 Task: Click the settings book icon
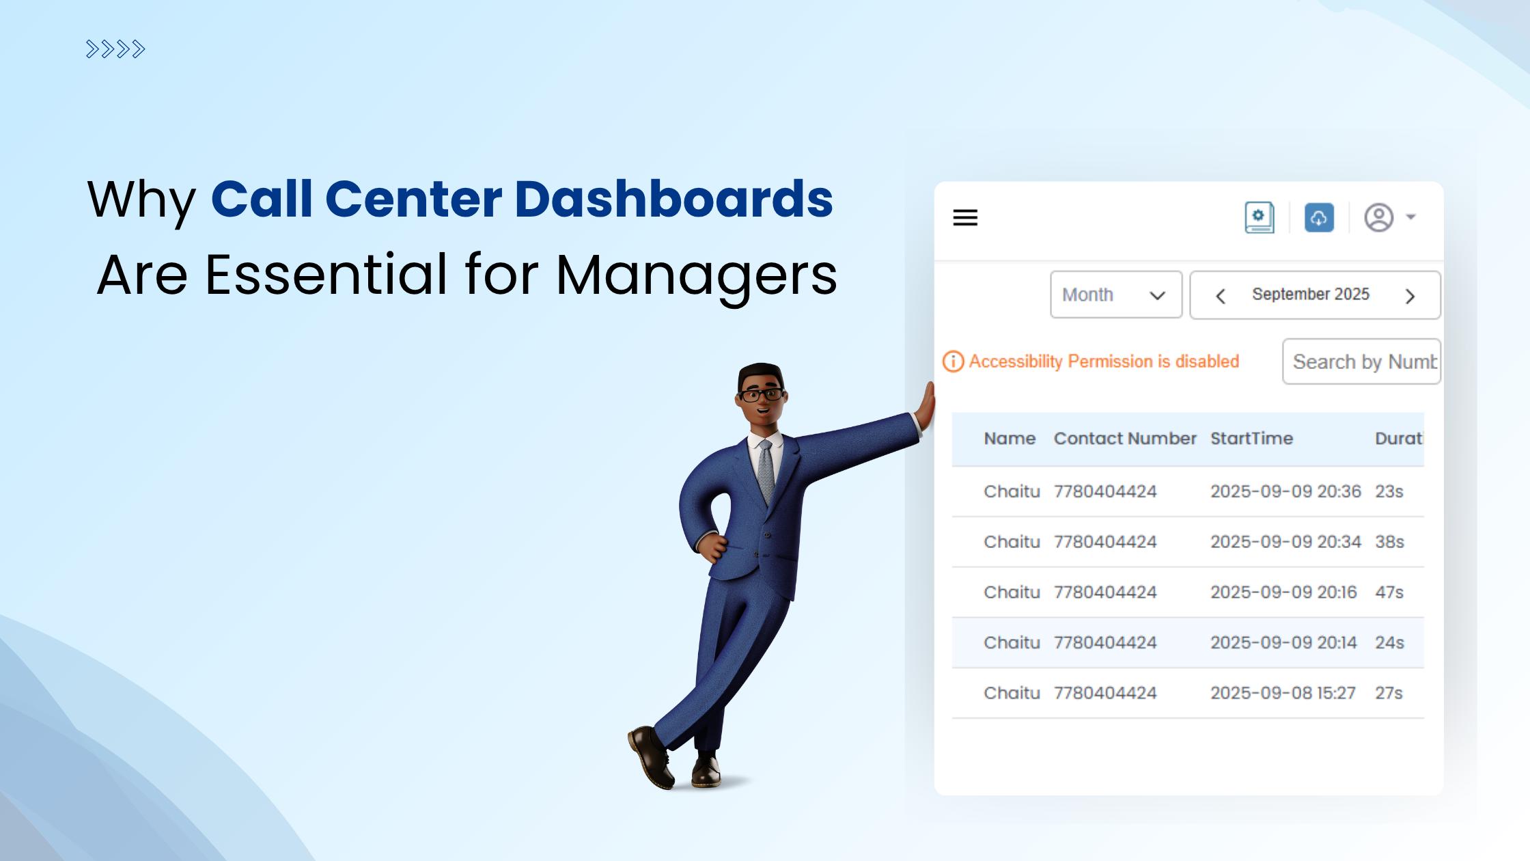1259,218
